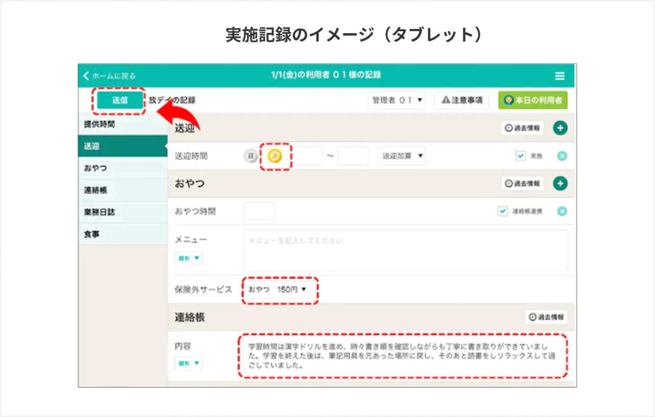Open the 送迎加算 dropdown
Image resolution: width=655 pixels, height=417 pixels.
(402, 156)
